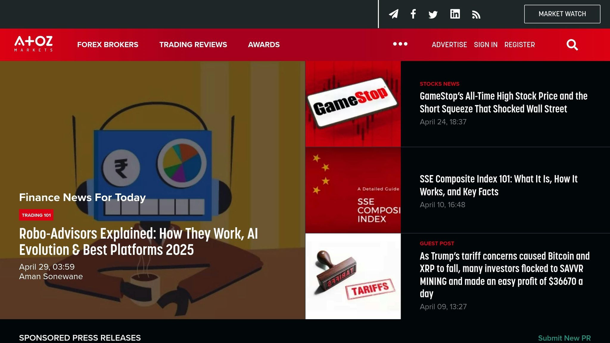This screenshot has width=610, height=343.
Task: Open the Forex Brokers menu
Action: coord(108,45)
